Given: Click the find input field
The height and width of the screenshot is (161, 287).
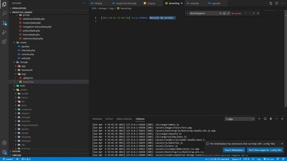Looking at the screenshot, I should point(204,13).
